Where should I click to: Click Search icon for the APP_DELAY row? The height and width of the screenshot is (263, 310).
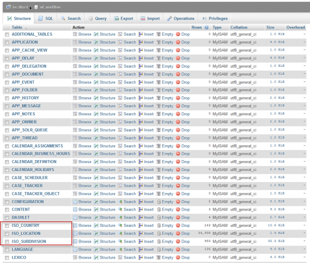click(121, 58)
